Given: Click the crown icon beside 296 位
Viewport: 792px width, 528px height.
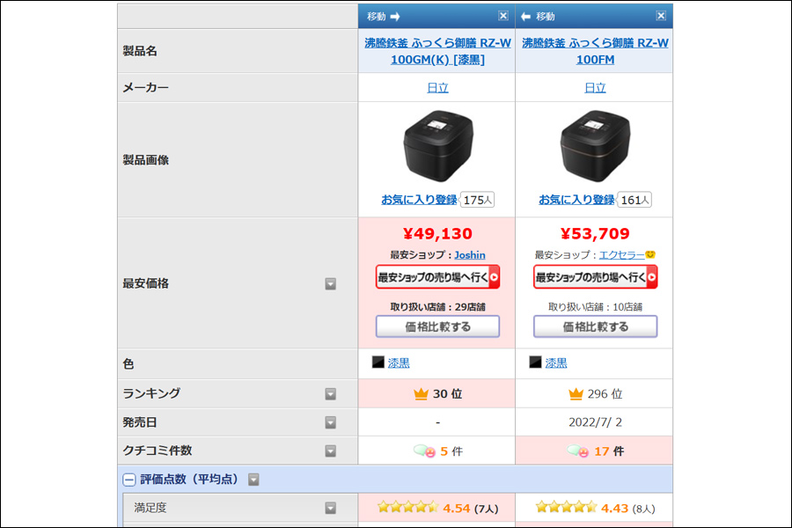Looking at the screenshot, I should click(x=576, y=393).
